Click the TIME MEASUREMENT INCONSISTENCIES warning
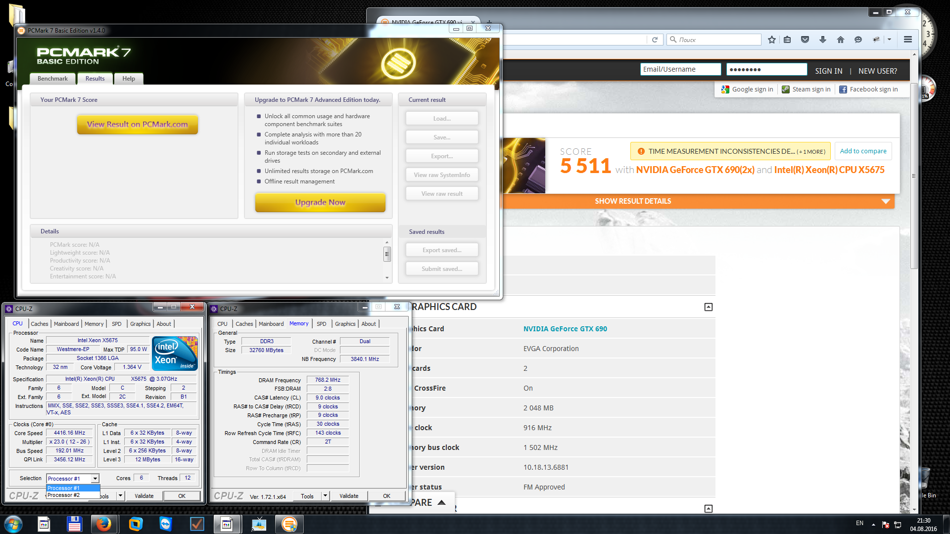 tap(731, 151)
